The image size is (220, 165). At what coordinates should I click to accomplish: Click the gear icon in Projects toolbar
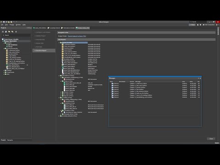click(16, 32)
